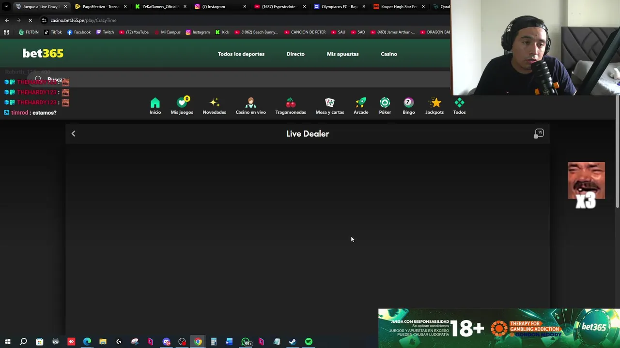The image size is (620, 348).
Task: Open File Explorer from taskbar
Action: pyautogui.click(x=103, y=342)
